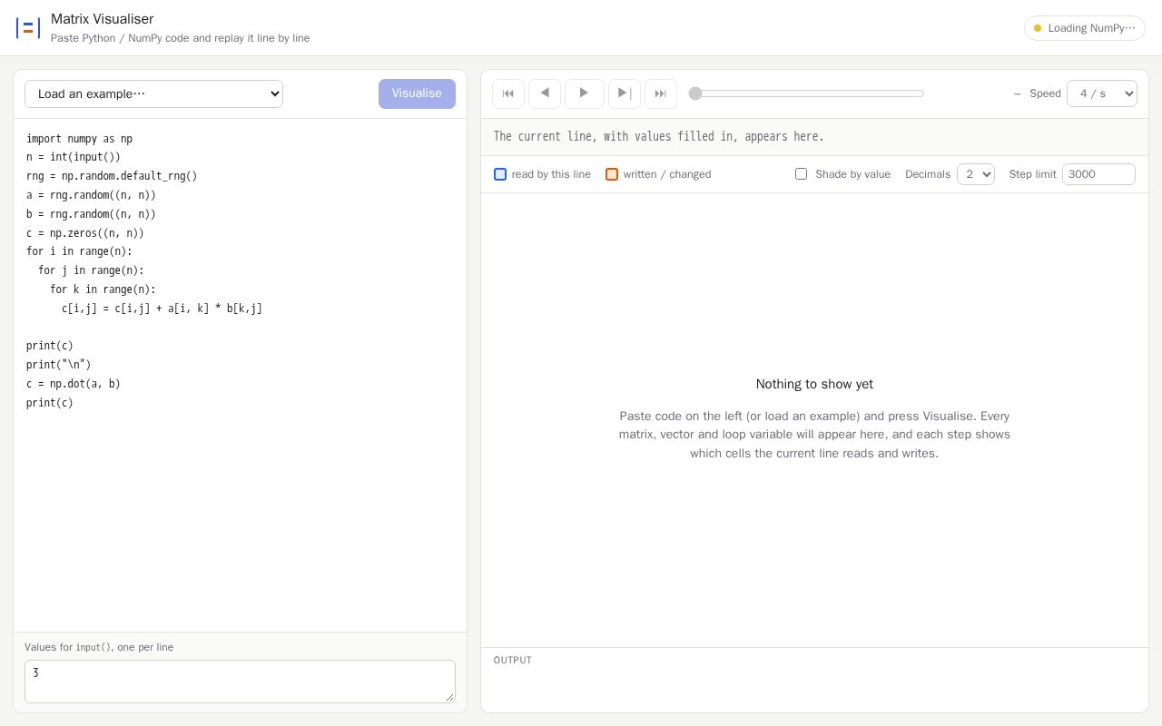Click the Visualise button

click(417, 93)
